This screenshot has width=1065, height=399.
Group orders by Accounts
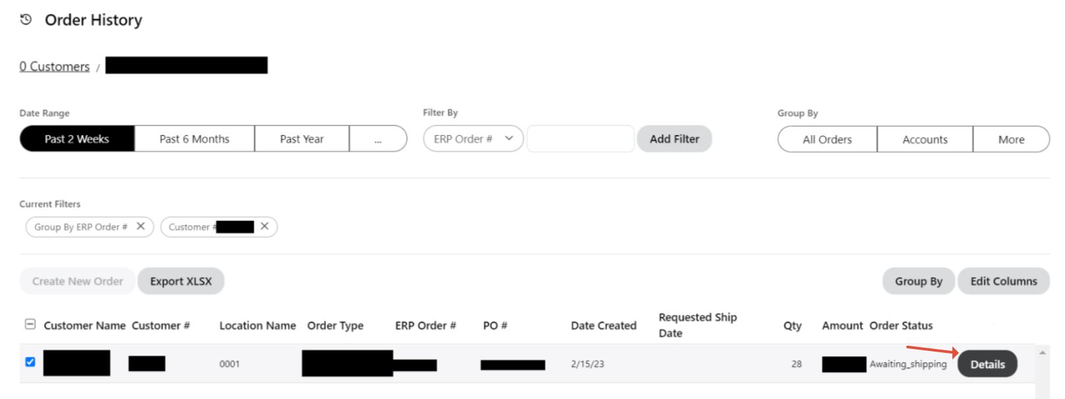[925, 140]
